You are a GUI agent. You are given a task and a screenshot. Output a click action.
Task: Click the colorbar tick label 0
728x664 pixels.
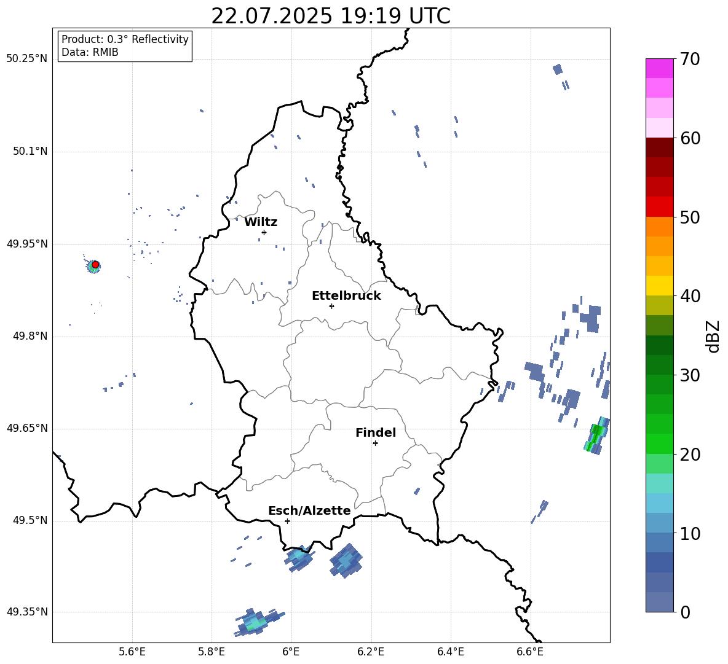click(x=685, y=612)
